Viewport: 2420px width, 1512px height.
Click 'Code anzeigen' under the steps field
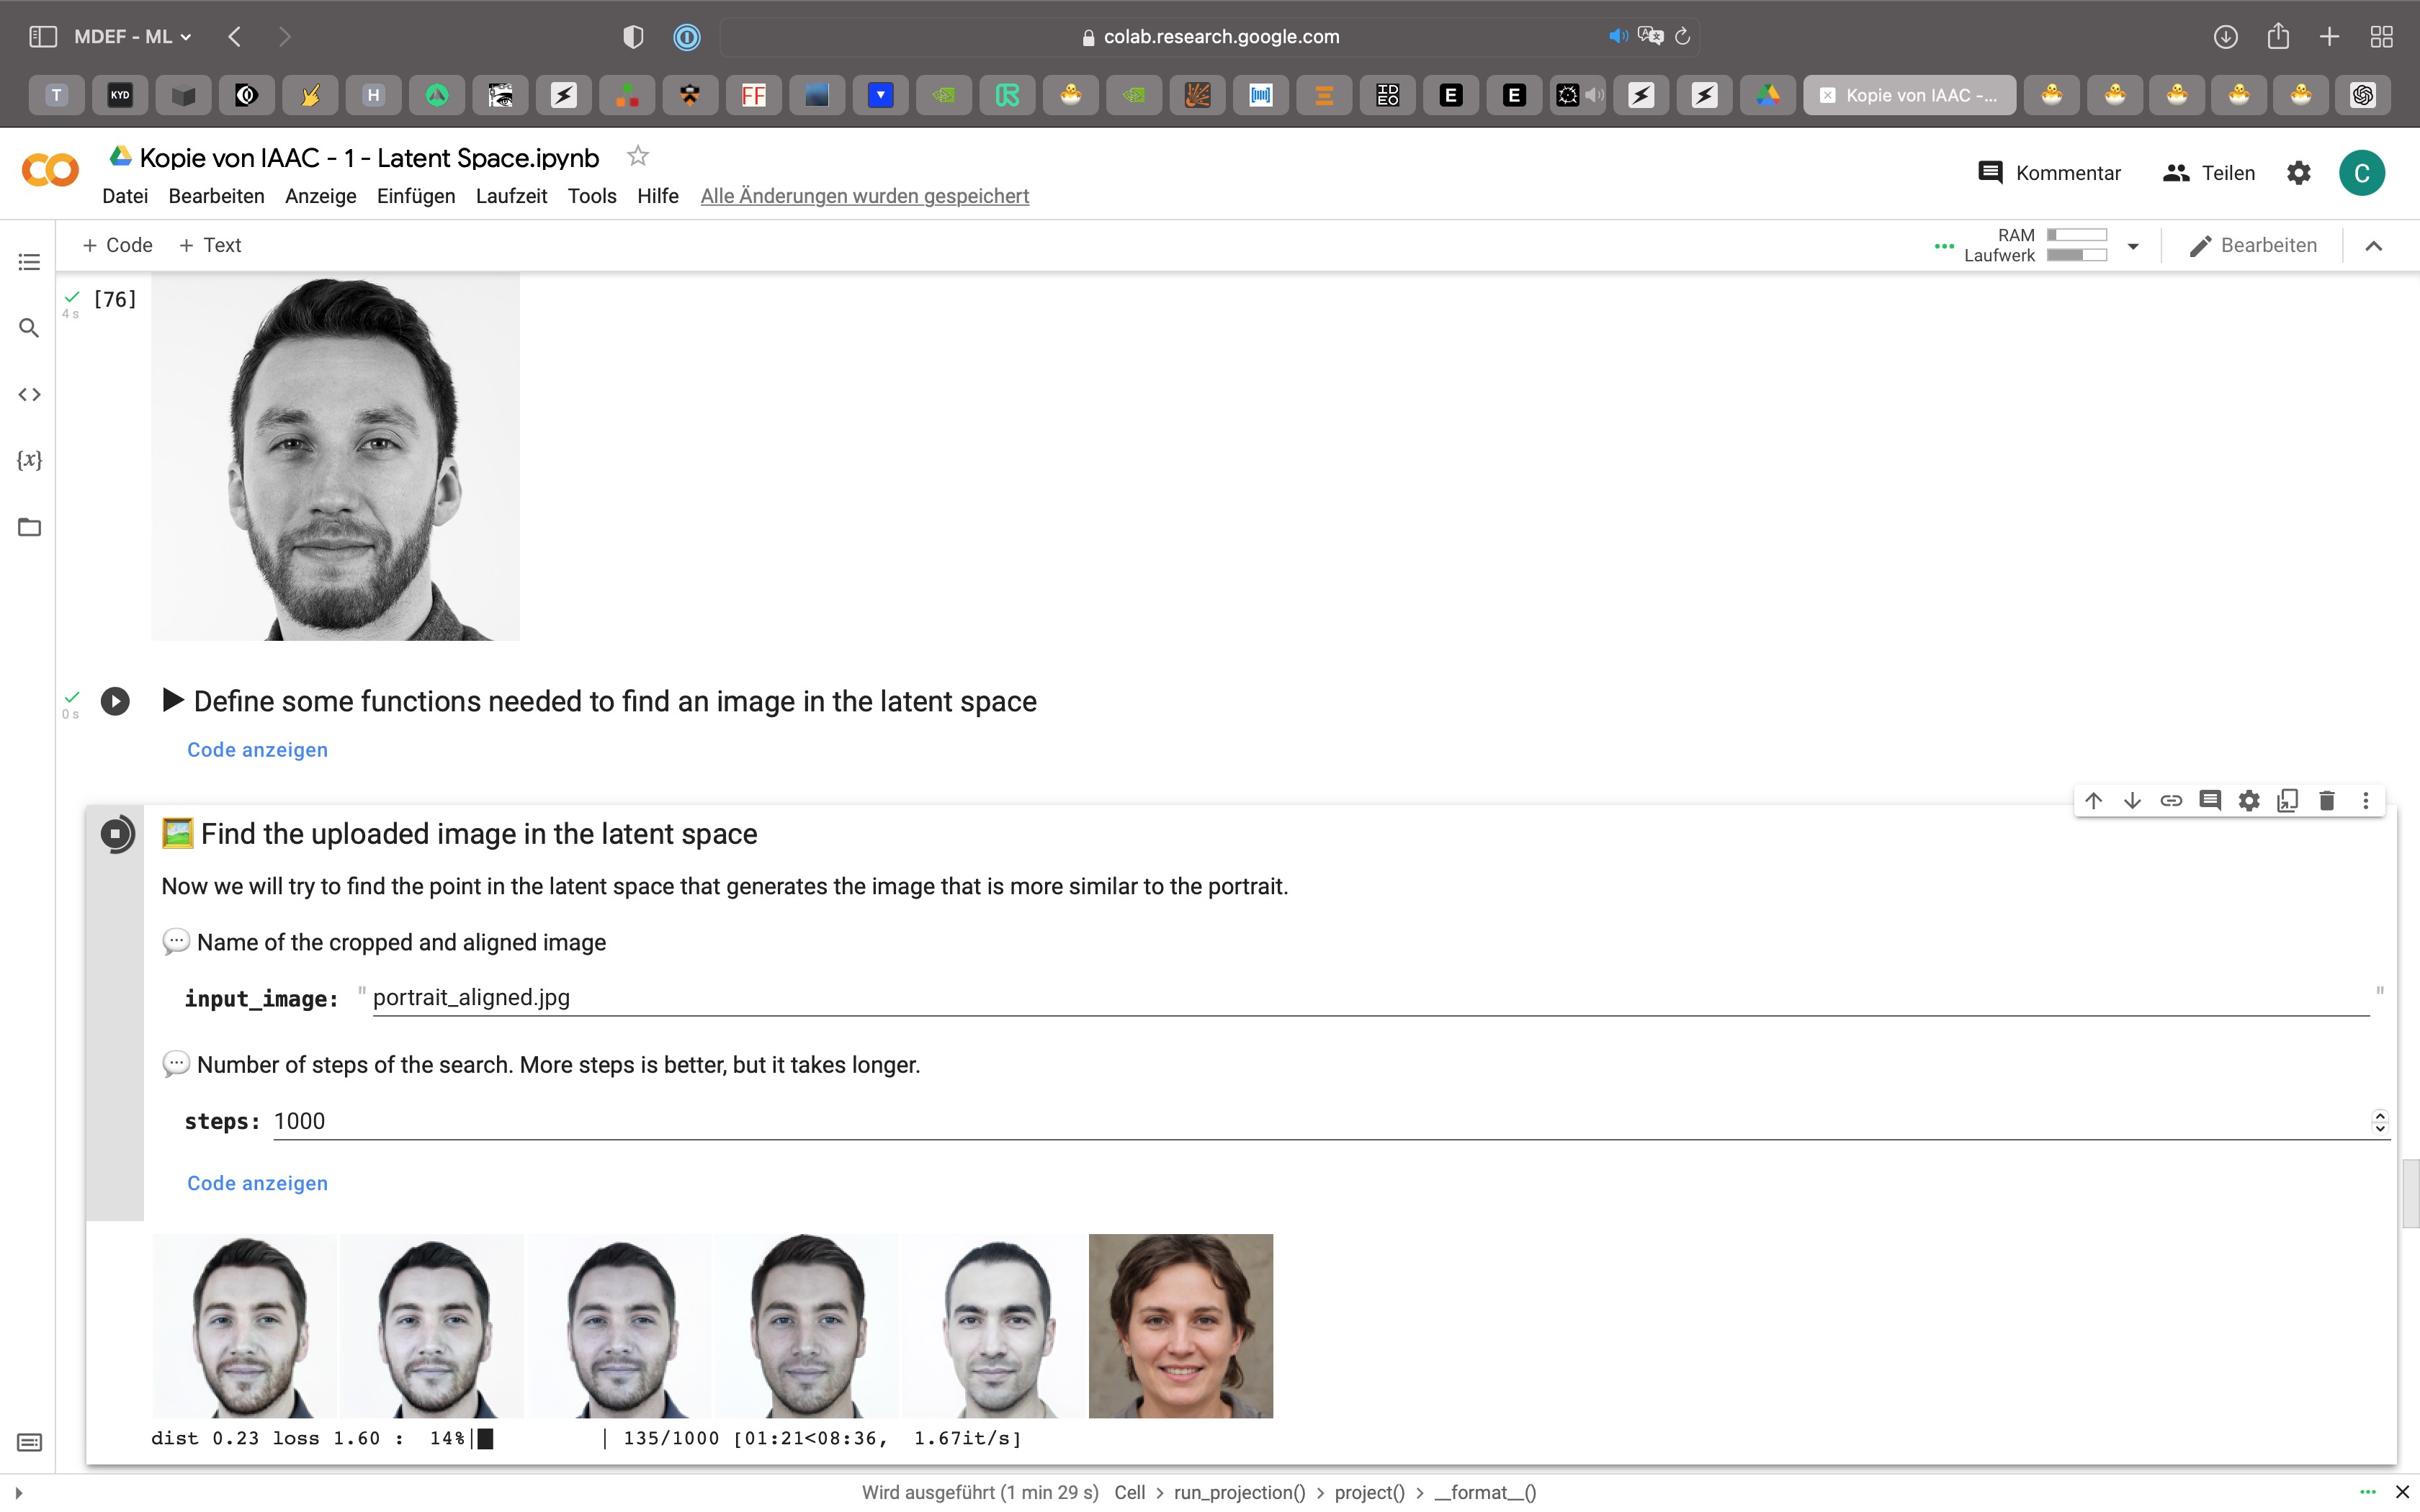pyautogui.click(x=257, y=1183)
